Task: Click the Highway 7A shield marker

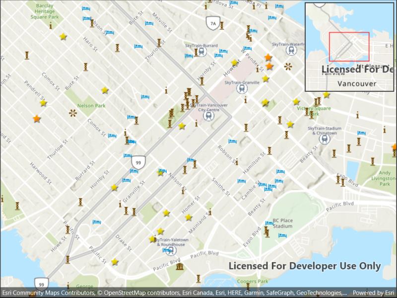Action: pos(213,23)
